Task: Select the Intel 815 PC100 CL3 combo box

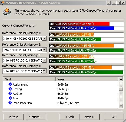Action: click(25, 60)
